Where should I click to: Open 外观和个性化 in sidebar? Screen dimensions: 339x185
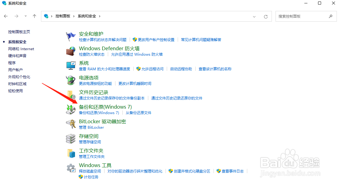[19, 77]
